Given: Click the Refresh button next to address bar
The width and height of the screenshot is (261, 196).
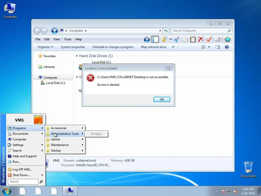Looking at the screenshot, I should [166, 31].
